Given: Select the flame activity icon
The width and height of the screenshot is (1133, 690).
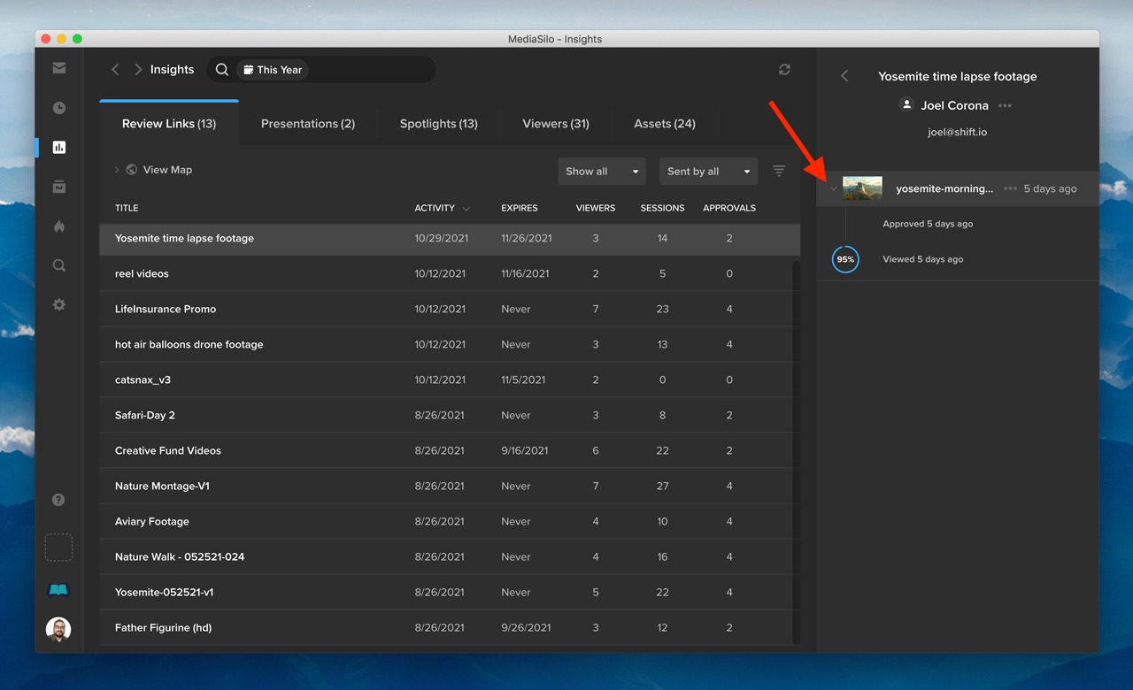Looking at the screenshot, I should 58,226.
